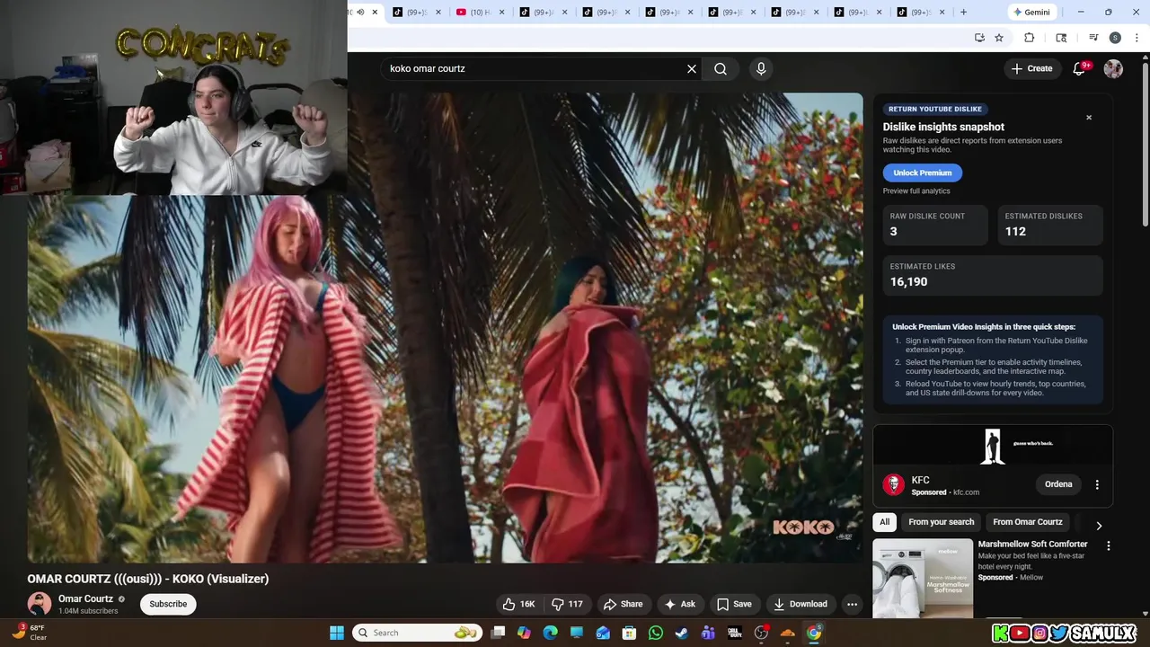Open the Ask AI button
The width and height of the screenshot is (1150, 647).
679,604
